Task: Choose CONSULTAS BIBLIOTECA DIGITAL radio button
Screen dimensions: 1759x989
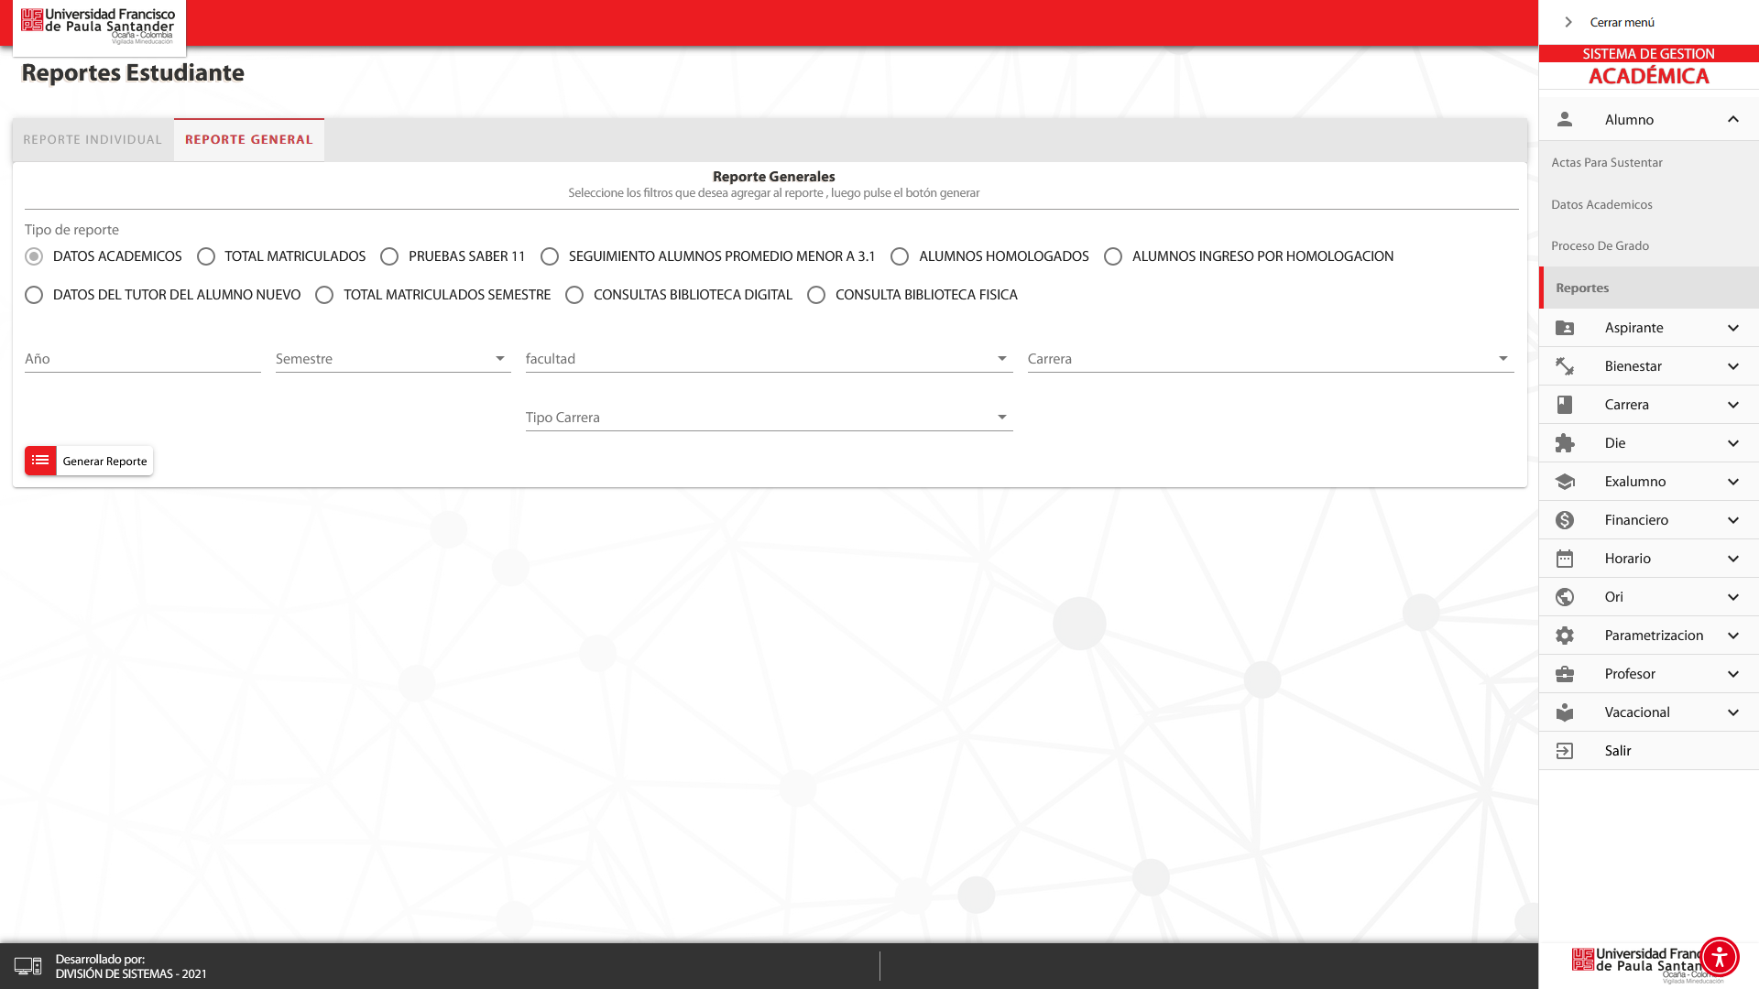Action: pyautogui.click(x=574, y=295)
